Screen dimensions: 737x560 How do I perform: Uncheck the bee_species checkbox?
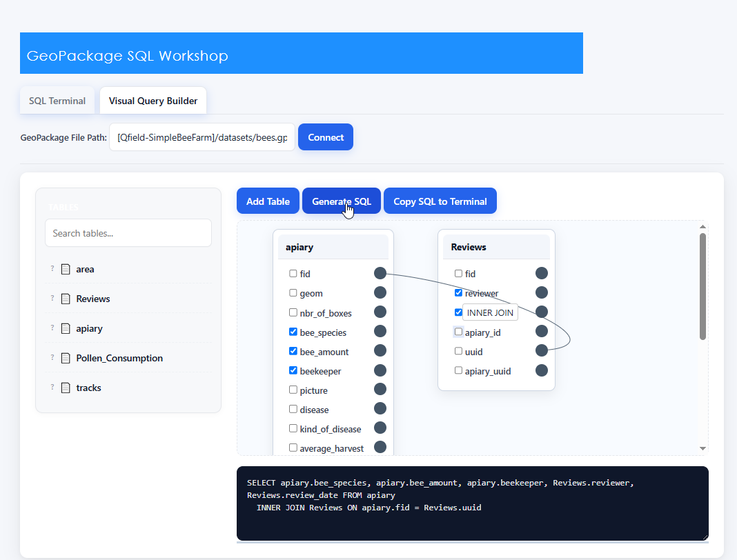tap(293, 332)
